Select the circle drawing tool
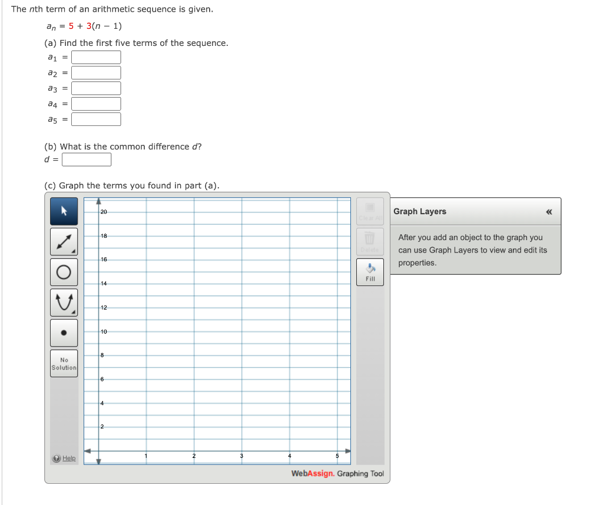 pos(64,272)
